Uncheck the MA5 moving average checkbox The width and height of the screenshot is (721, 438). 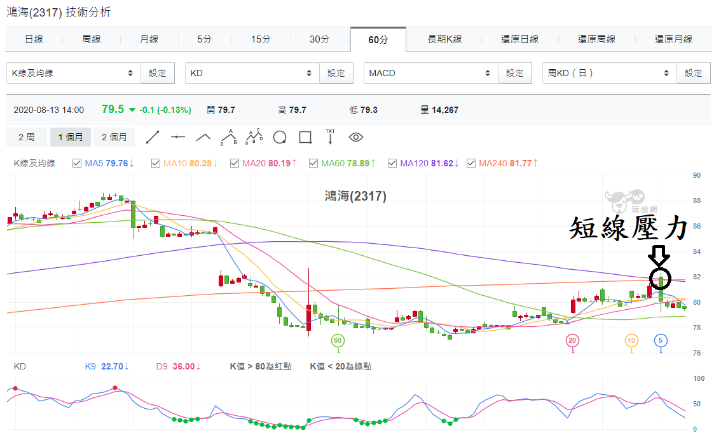[x=77, y=163]
